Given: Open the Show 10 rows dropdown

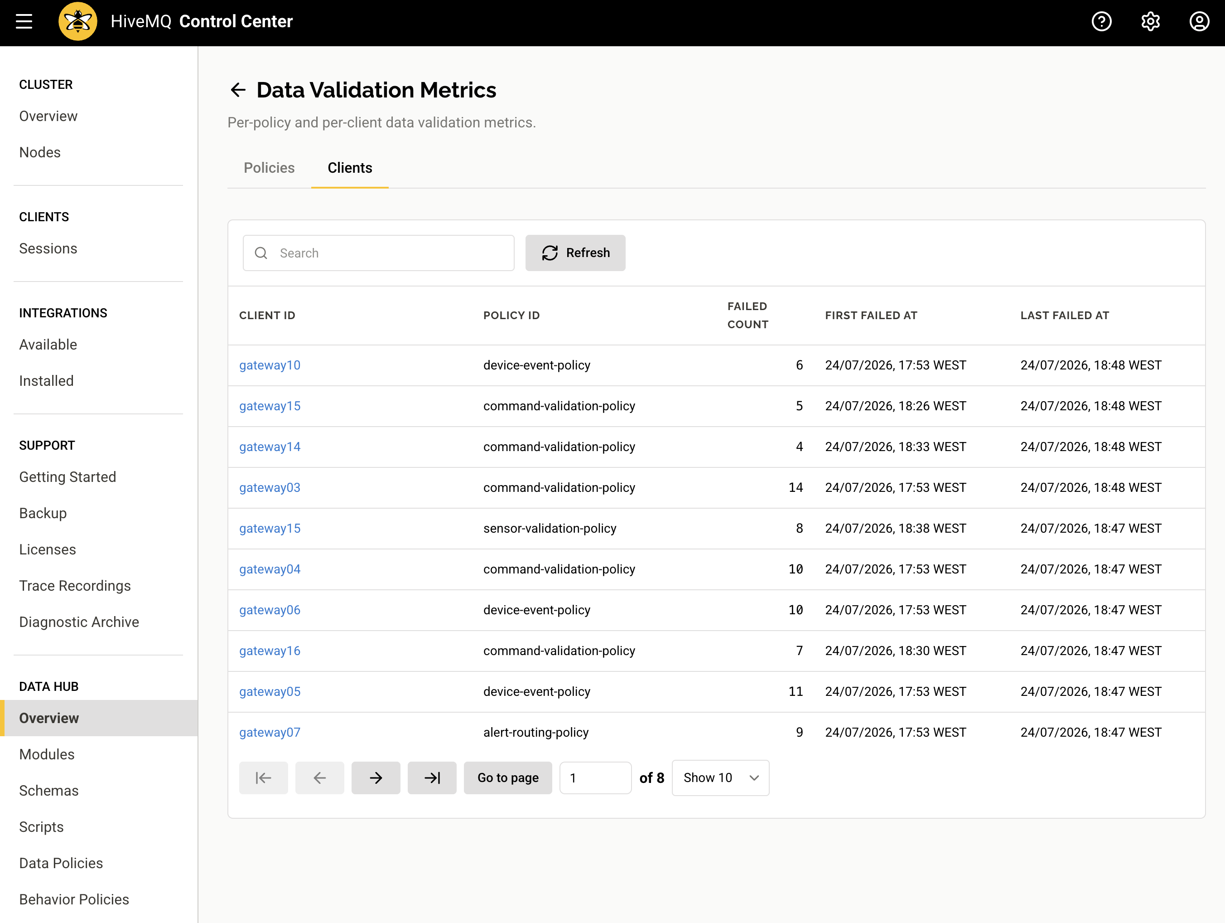Looking at the screenshot, I should point(720,778).
